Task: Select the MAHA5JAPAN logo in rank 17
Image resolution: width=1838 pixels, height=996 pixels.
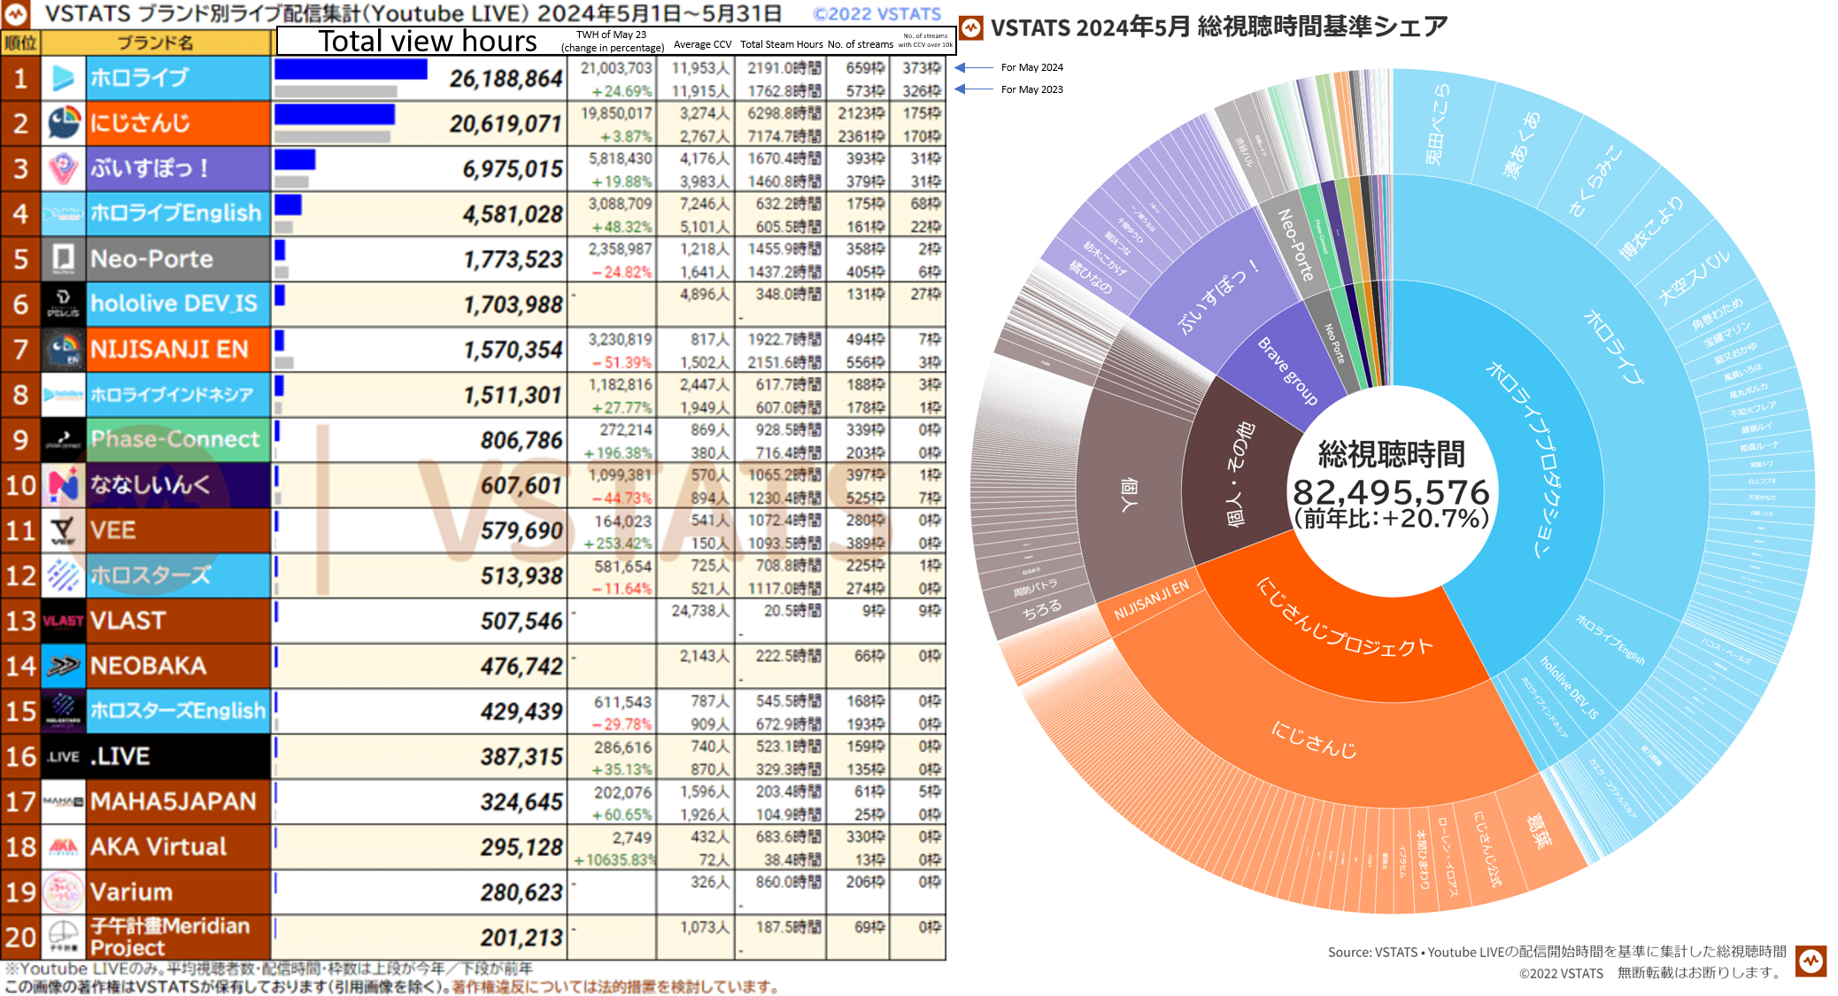Action: coord(63,801)
